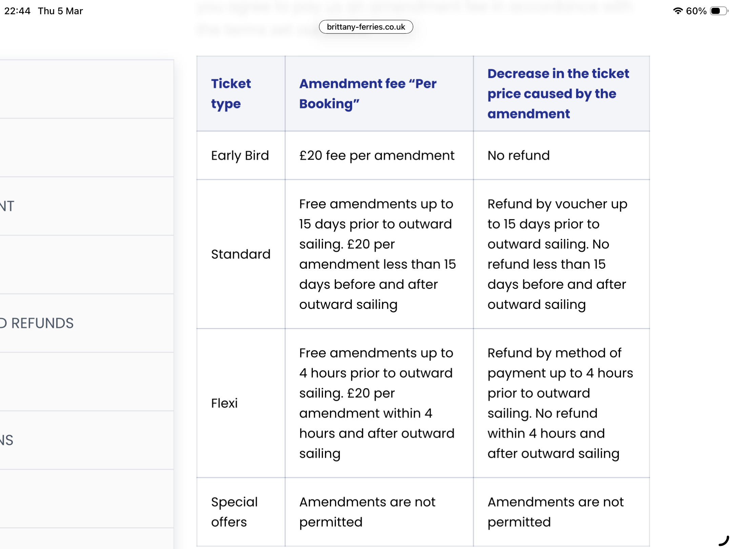Tap the Wi-Fi status icon
The width and height of the screenshot is (732, 549).
tap(677, 11)
